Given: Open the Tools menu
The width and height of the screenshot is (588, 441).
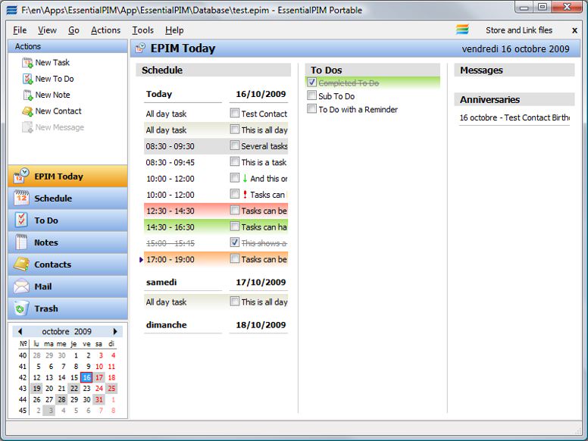Looking at the screenshot, I should (142, 30).
